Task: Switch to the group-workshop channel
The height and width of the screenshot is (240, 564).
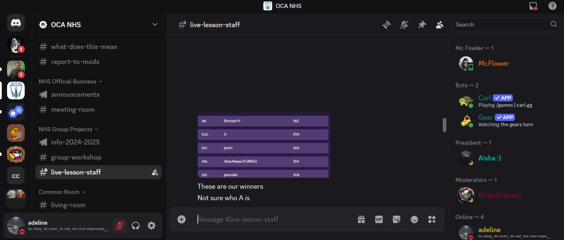Action: click(76, 157)
